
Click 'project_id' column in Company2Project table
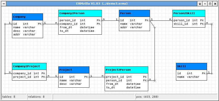pos(29,77)
